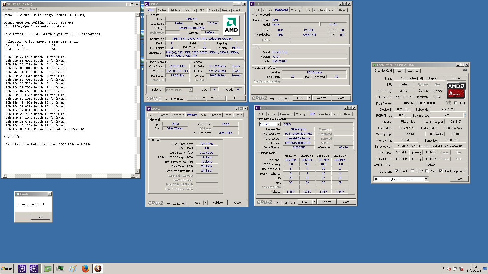Click OK in the Finish dialog
This screenshot has height=274, width=488.
coord(40,217)
